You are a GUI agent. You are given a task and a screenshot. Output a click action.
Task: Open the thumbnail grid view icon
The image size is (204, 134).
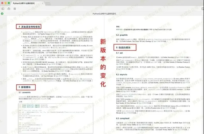[15, 9]
